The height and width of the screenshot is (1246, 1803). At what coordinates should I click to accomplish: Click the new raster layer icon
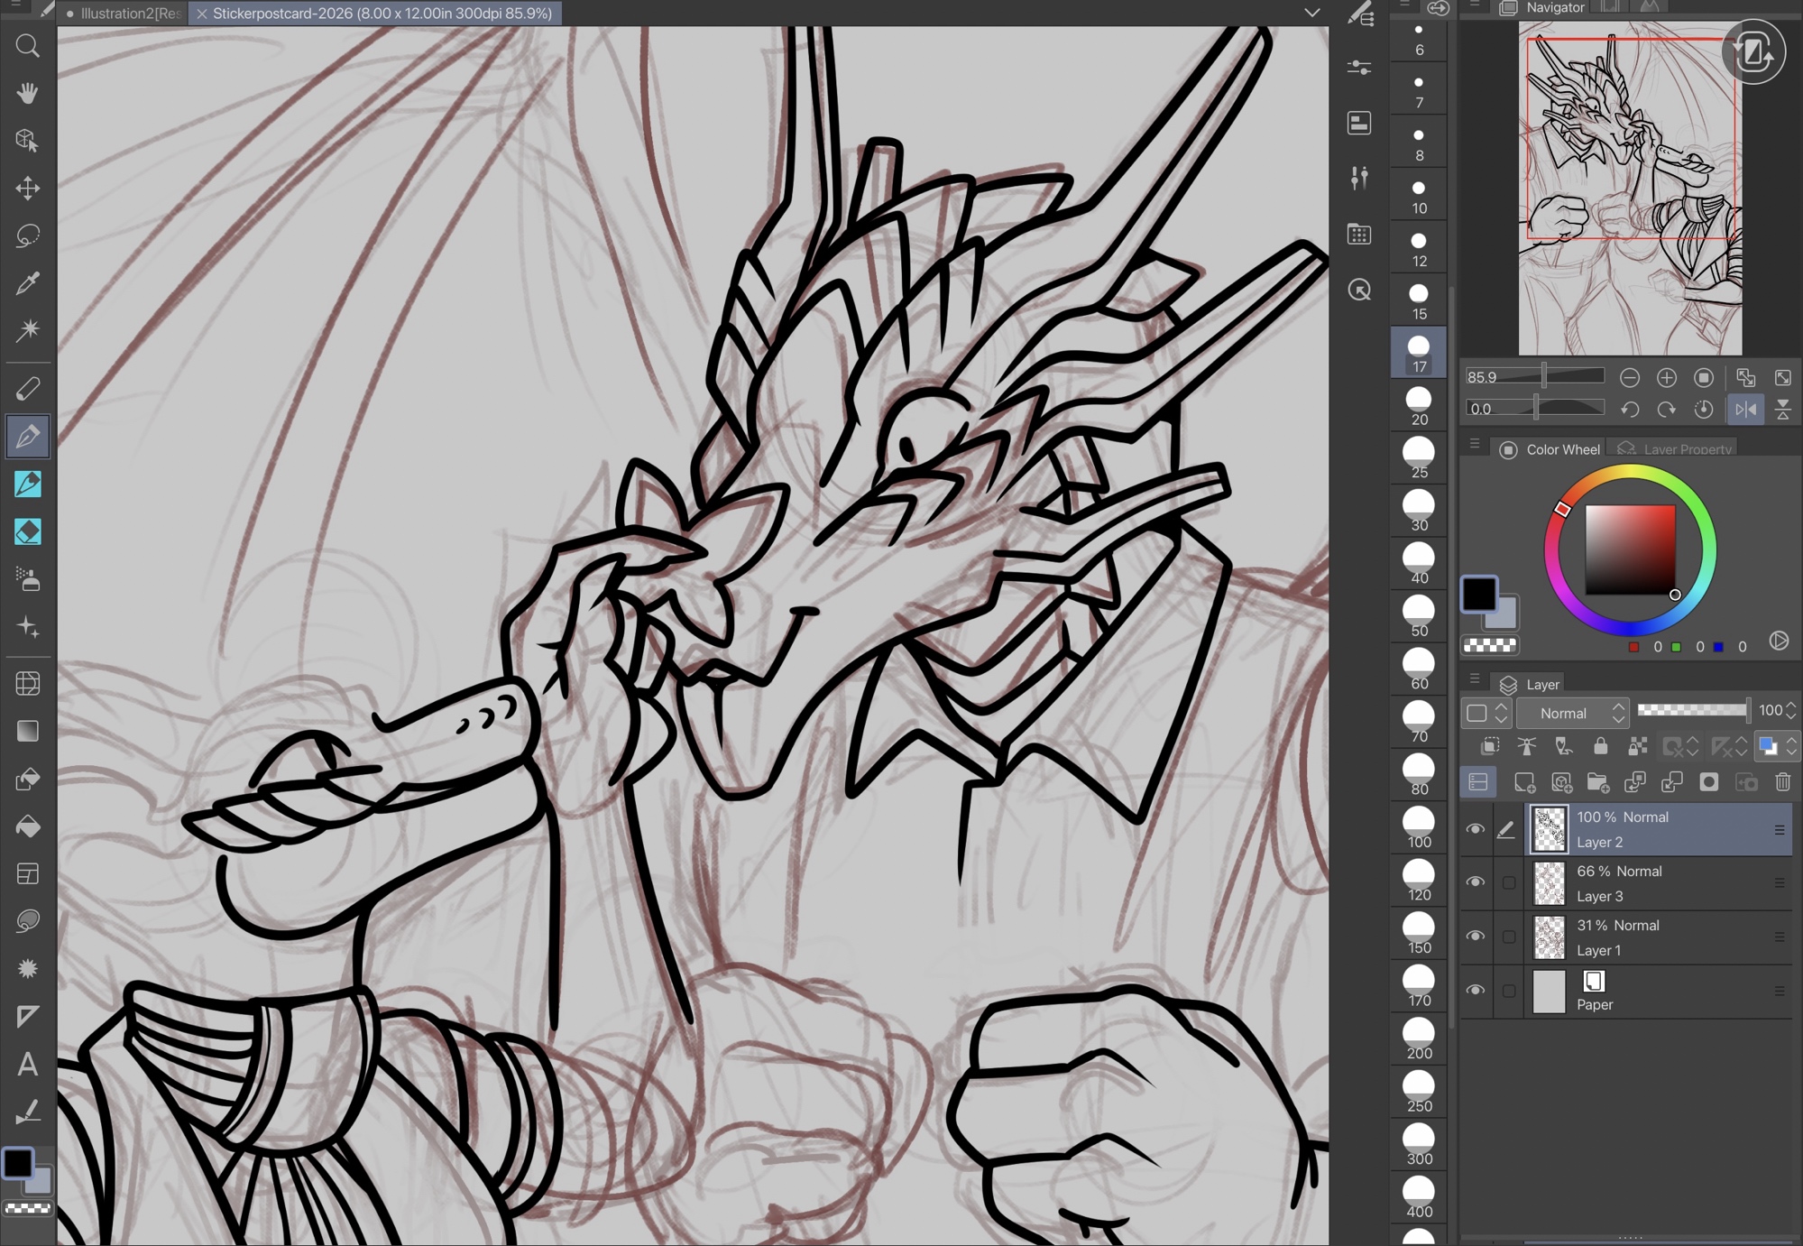click(1524, 782)
